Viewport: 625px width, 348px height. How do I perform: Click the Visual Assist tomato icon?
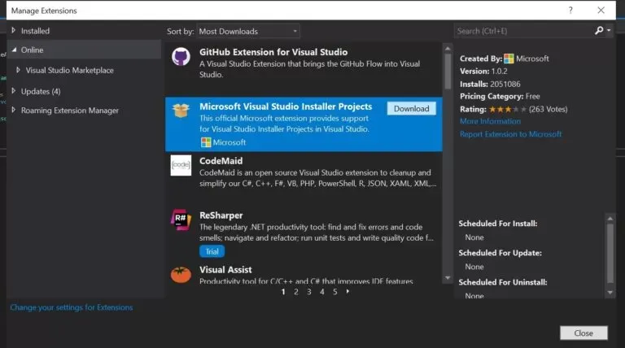(x=181, y=274)
